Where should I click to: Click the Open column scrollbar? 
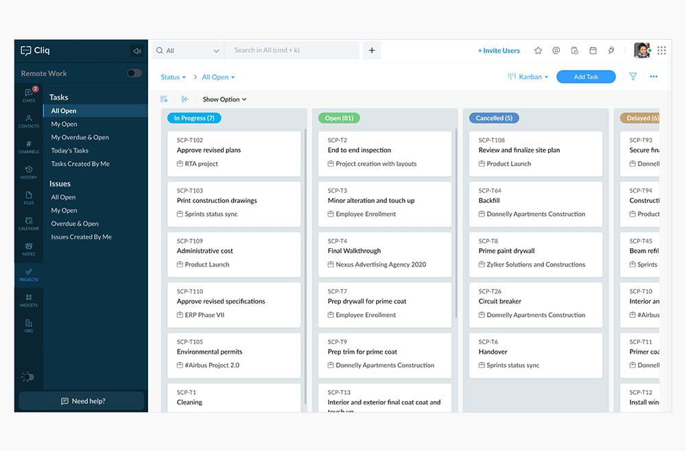tap(456, 223)
